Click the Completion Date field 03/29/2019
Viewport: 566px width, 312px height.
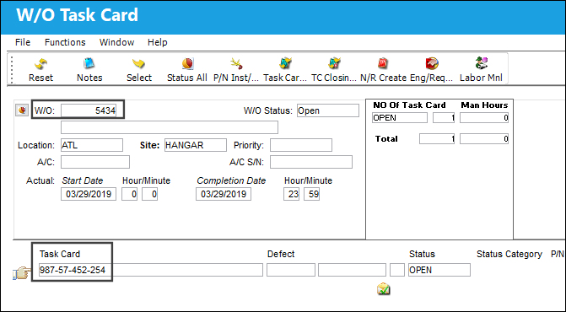(224, 194)
